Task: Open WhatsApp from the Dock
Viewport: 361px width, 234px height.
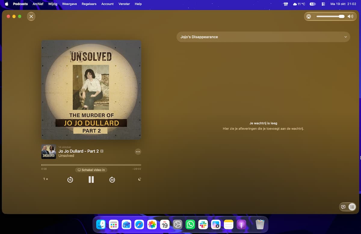Action: (190, 224)
